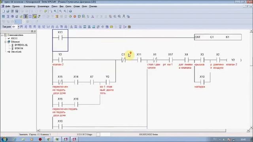
Task: Create a new project with the New icon
Action: pyautogui.click(x=4, y=11)
